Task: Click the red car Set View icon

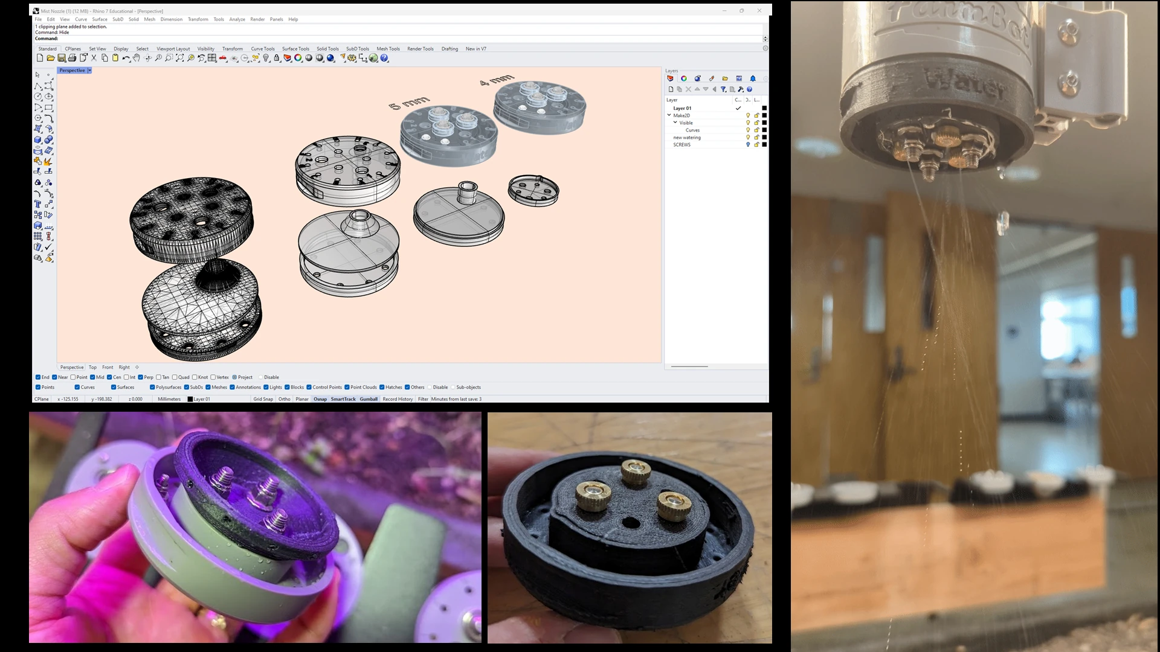Action: coord(223,58)
